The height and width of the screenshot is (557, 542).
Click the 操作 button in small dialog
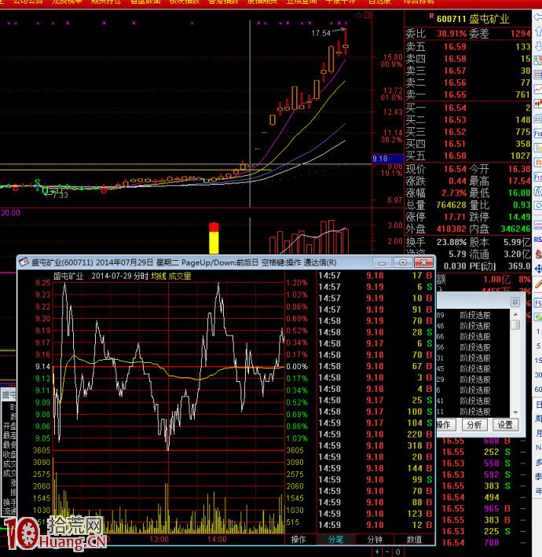pos(445,424)
